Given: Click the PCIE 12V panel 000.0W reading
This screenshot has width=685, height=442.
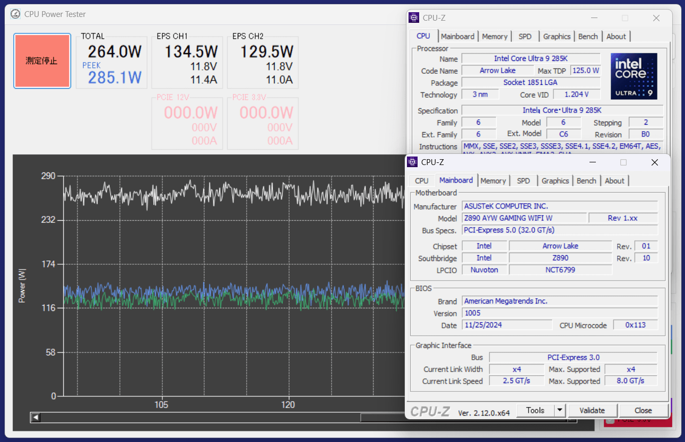Looking at the screenshot, I should tap(190, 112).
